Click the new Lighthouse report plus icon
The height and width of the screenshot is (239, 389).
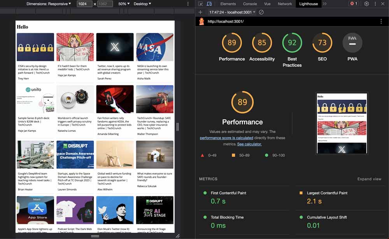(200, 12)
